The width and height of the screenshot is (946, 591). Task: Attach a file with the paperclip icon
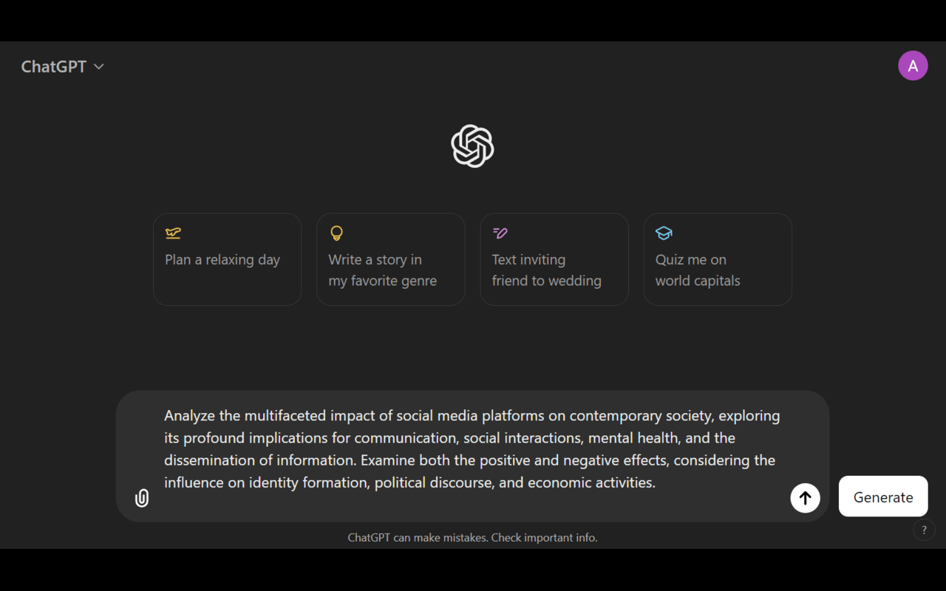click(142, 498)
